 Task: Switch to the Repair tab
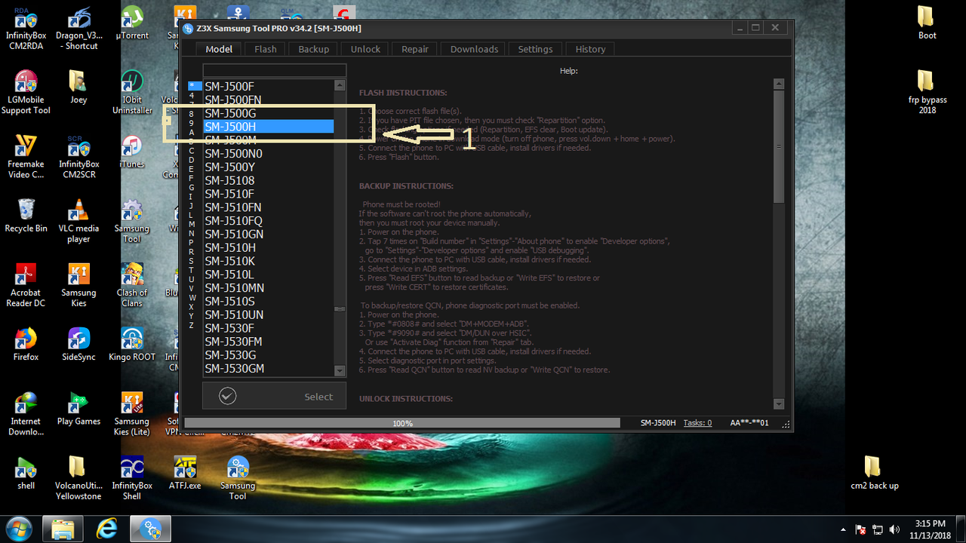(x=414, y=49)
